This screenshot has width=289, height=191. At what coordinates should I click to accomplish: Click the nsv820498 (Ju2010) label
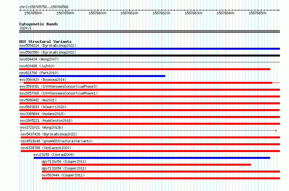pyautogui.click(x=37, y=66)
